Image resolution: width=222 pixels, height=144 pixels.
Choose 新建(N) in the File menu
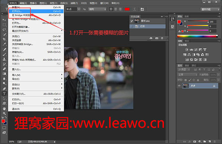tap(36, 7)
